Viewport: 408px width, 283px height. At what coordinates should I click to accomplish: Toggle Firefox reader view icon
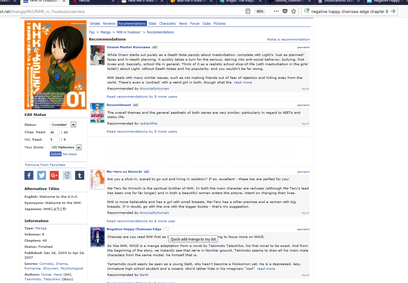tap(248, 11)
